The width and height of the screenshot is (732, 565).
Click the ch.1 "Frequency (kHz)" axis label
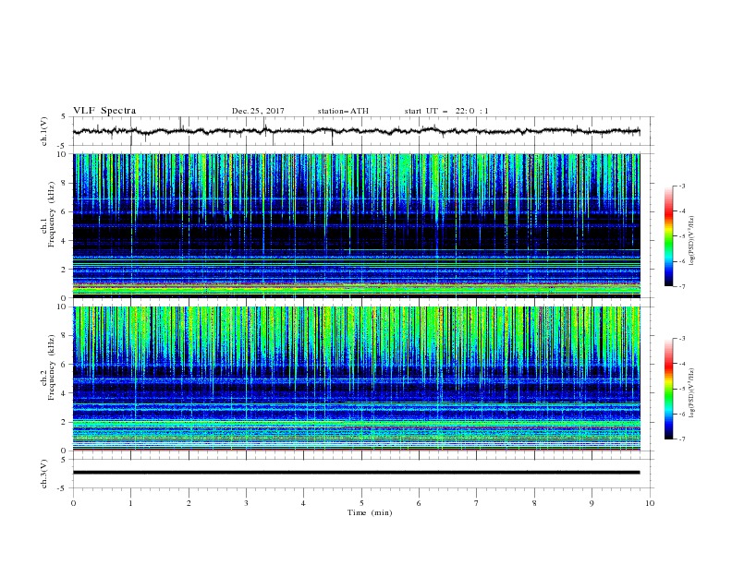(52, 214)
